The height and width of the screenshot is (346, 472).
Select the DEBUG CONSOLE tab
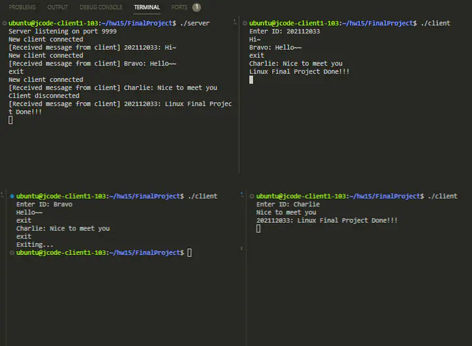coord(101,7)
